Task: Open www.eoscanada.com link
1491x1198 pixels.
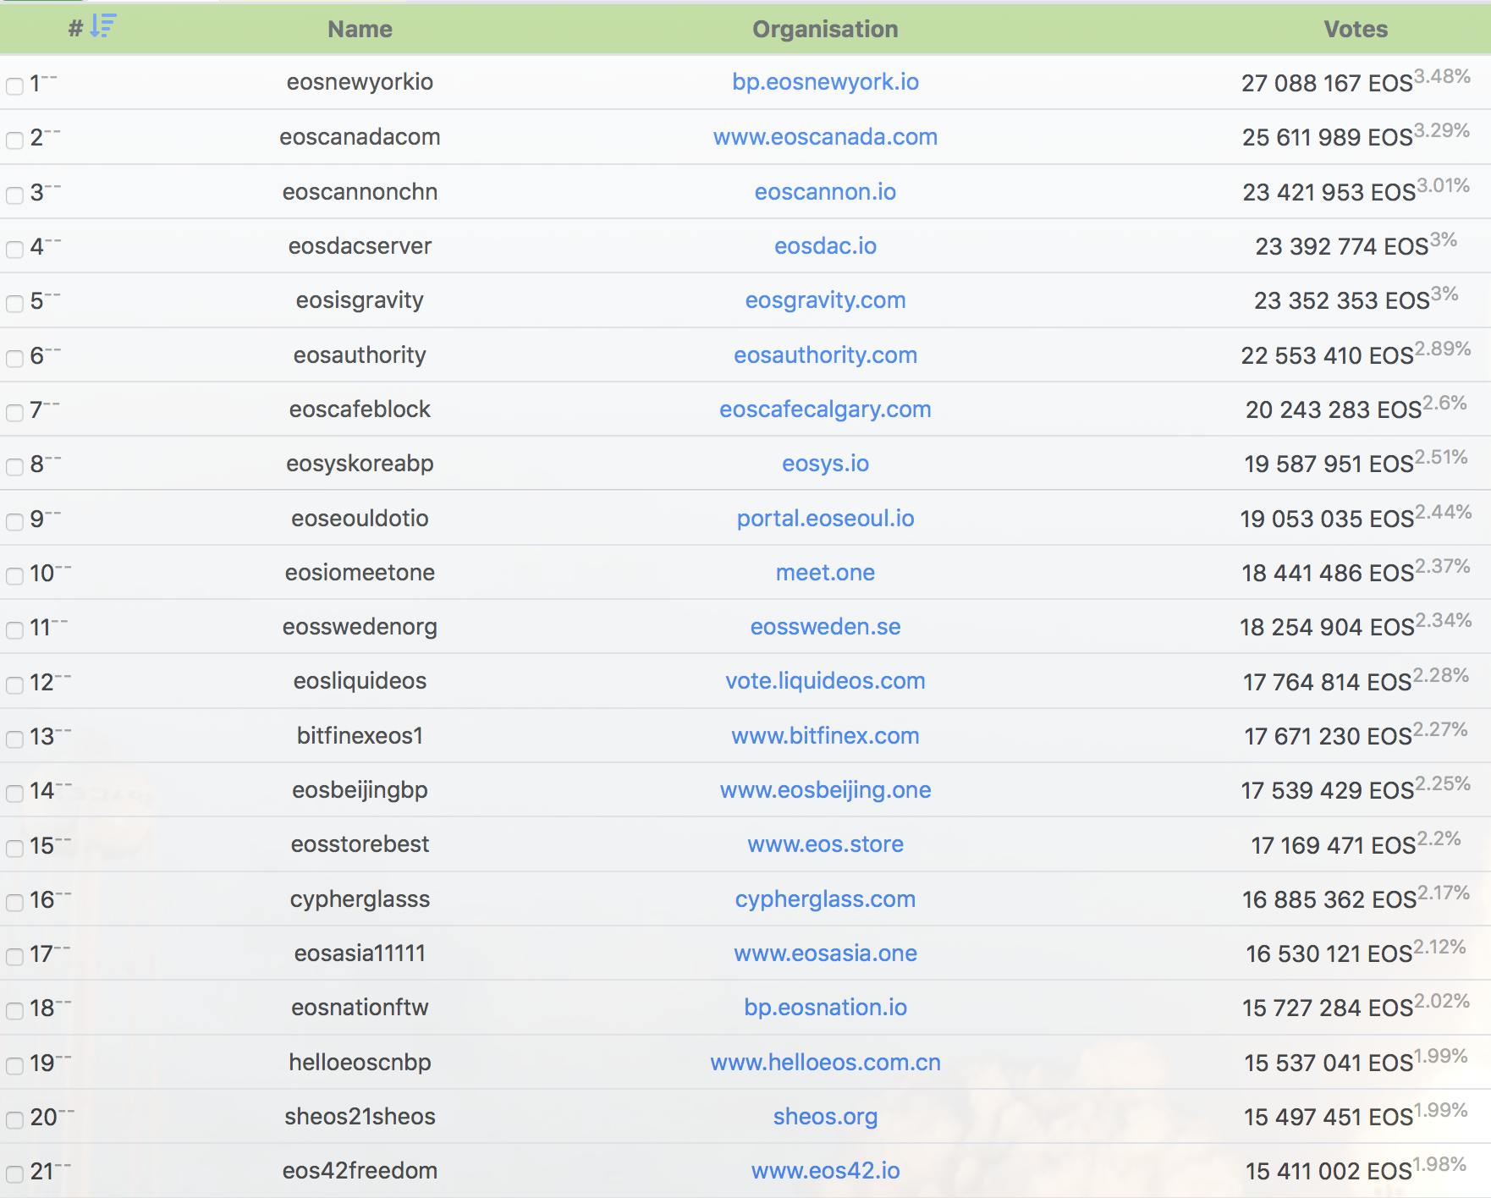Action: pyautogui.click(x=825, y=137)
